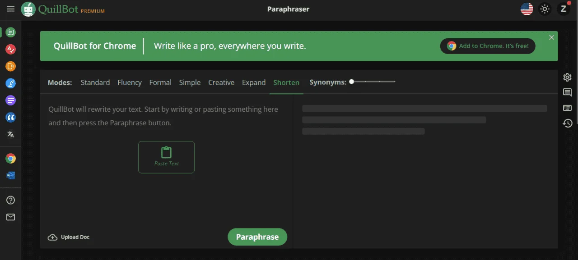Open the Plagiarism Checker sidebar icon
Viewport: 578px width, 260px height.
pyautogui.click(x=10, y=66)
